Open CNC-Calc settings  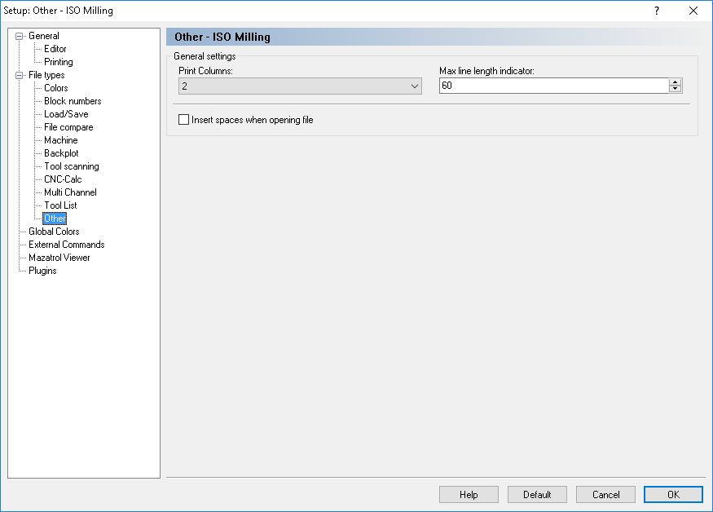click(63, 179)
